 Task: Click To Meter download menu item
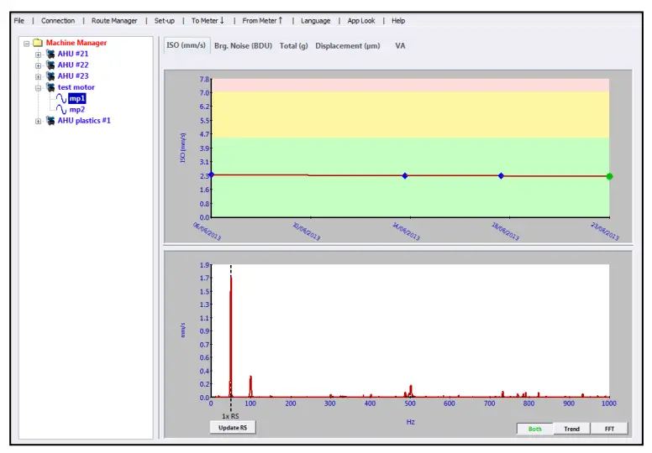coord(208,21)
